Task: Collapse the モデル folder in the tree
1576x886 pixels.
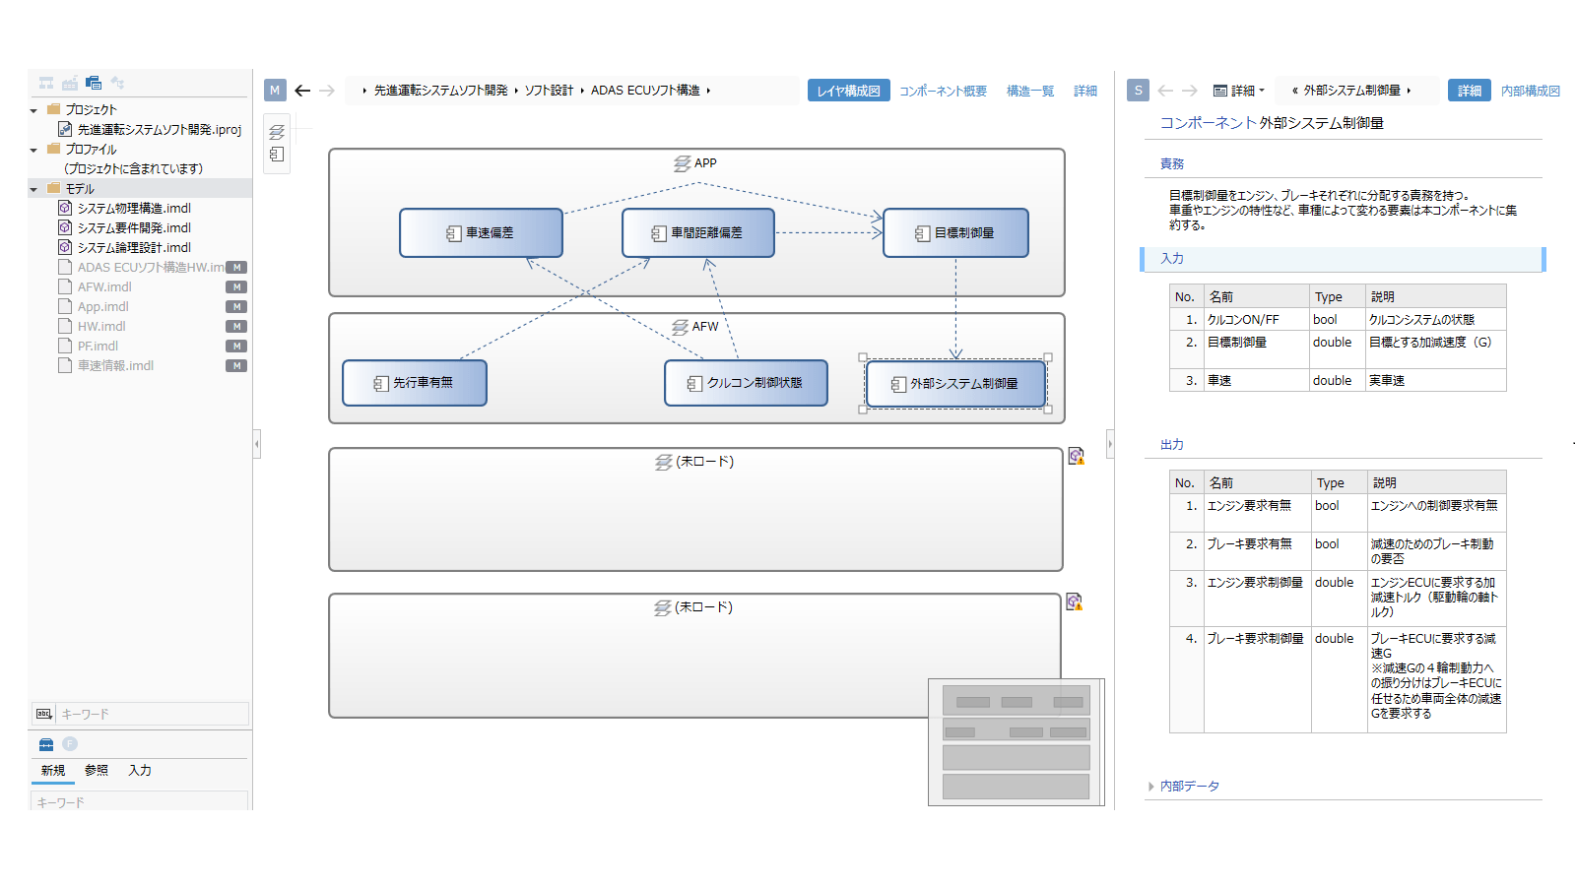Action: [x=34, y=188]
